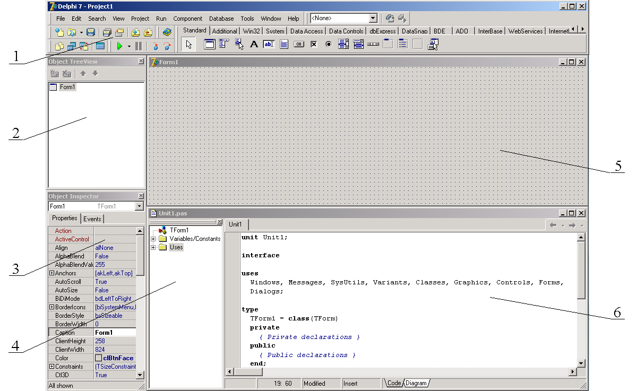This screenshot has width=637, height=391.
Task: Click the View Unit toolbar icon
Action: [59, 46]
